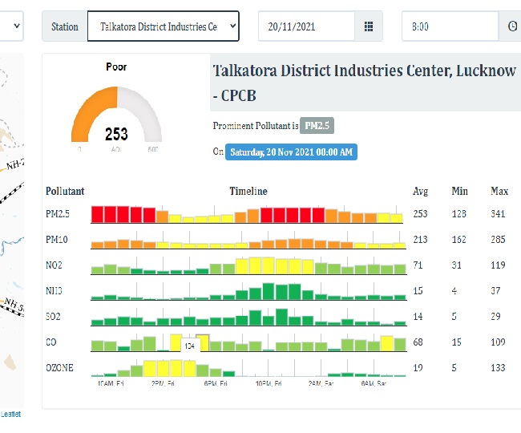Viewport: 521px width, 433px height.
Task: Click the PM2.5 prominent pollutant badge
Action: [x=317, y=126]
